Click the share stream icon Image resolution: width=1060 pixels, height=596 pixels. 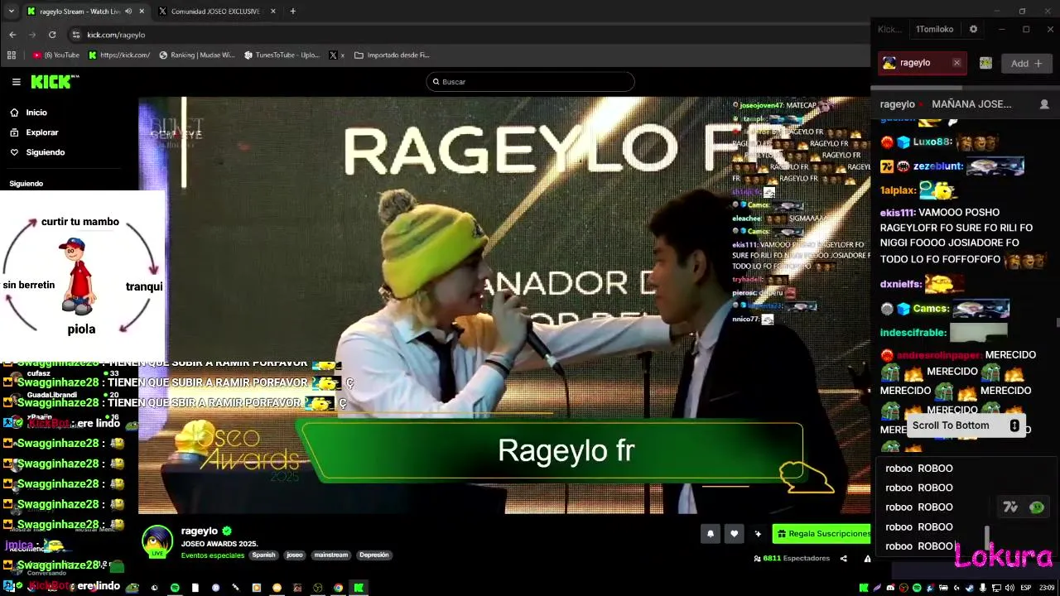tap(844, 559)
